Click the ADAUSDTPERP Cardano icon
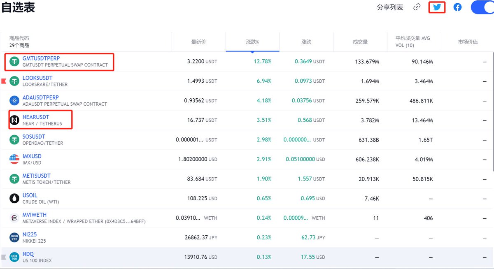 [14, 101]
